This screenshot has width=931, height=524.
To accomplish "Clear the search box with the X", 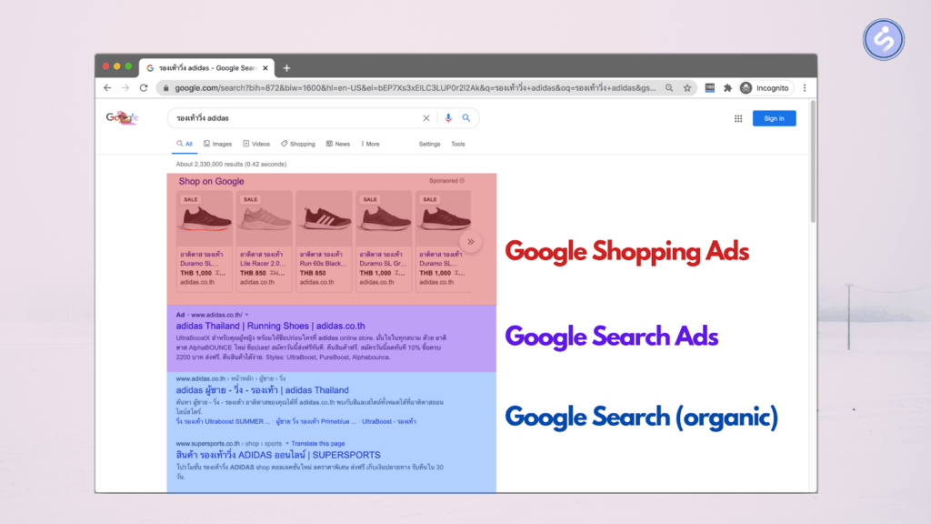I will pyautogui.click(x=426, y=118).
